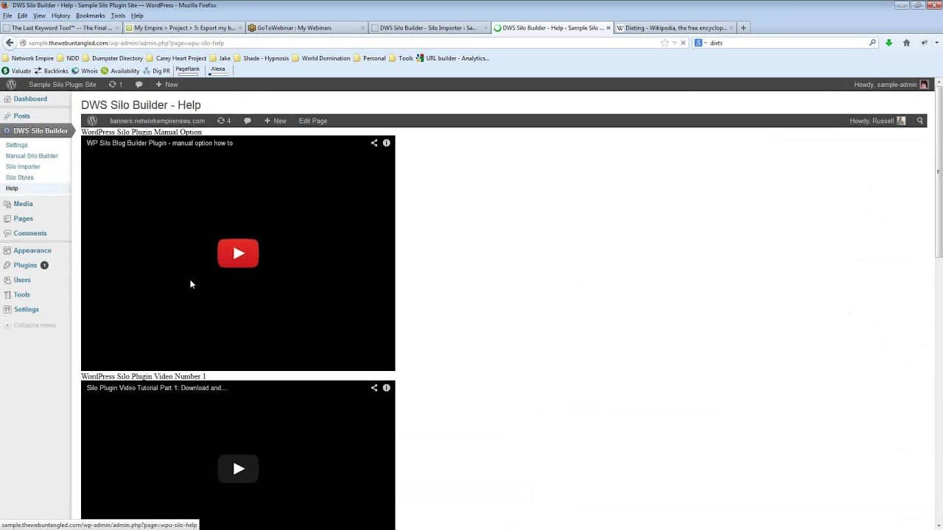Open updates icon showing 1 in top admin bar
The height and width of the screenshot is (530, 943).
click(x=116, y=85)
